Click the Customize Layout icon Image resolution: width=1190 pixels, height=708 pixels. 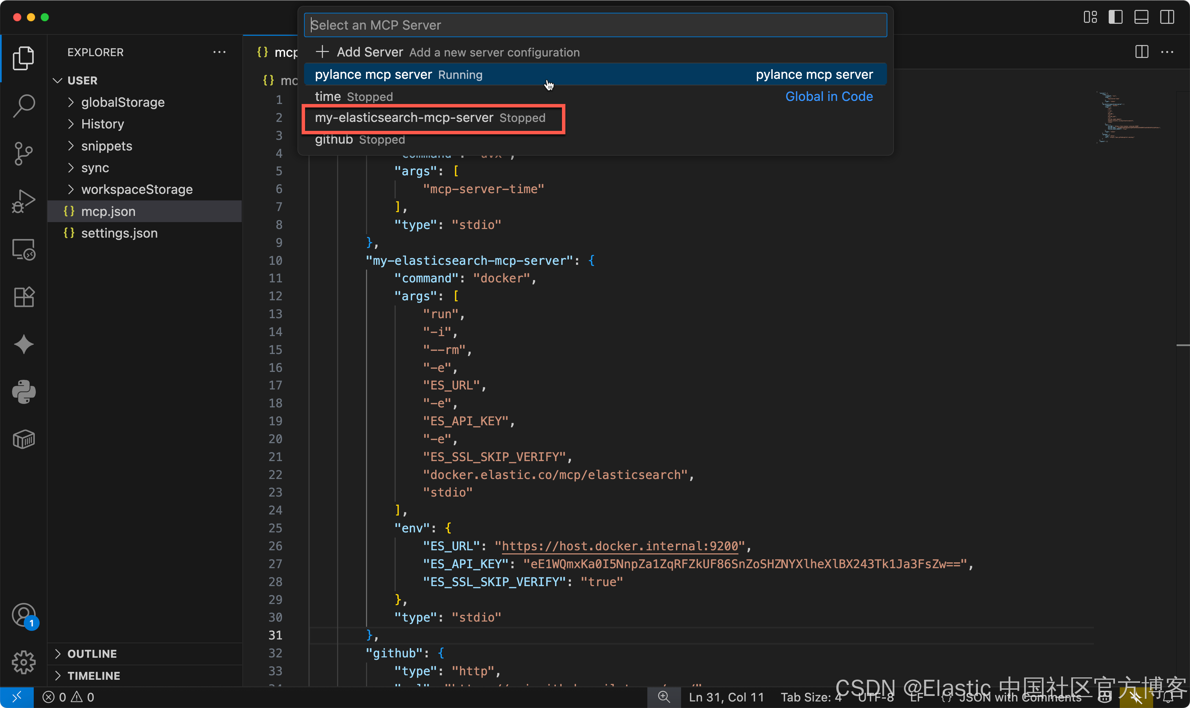[1090, 17]
